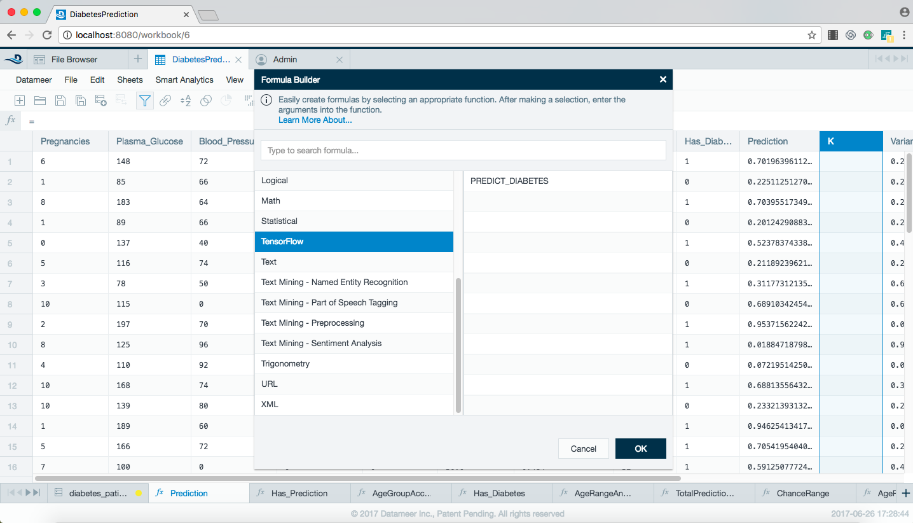Select the diabetes_pati... sheet tab
The height and width of the screenshot is (523, 913).
97,493
